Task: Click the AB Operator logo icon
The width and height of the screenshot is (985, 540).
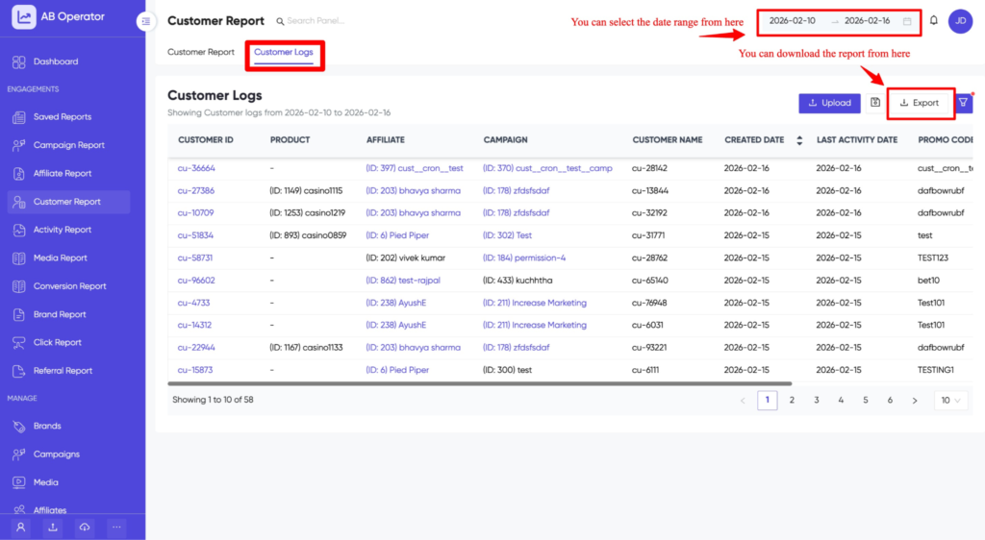Action: pyautogui.click(x=23, y=17)
